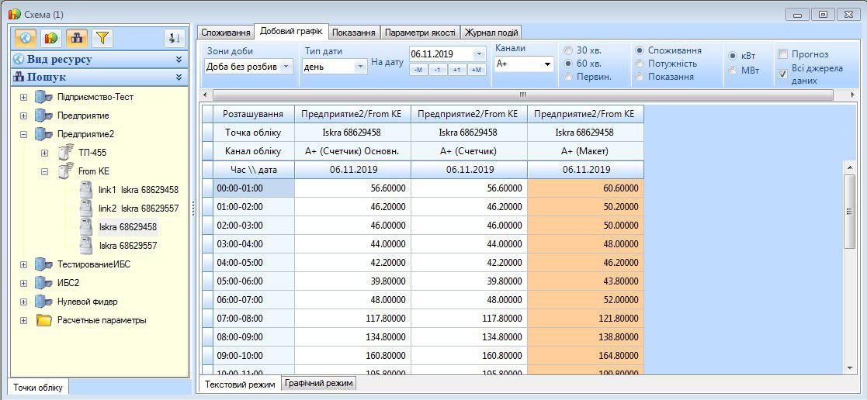Select the ТП-455 substation icon
The width and height of the screenshot is (867, 400).
click(66, 153)
